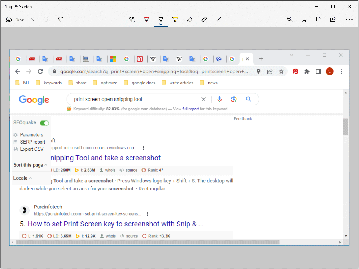
Task: Save the snip with the floppy disk icon
Action: tap(305, 20)
